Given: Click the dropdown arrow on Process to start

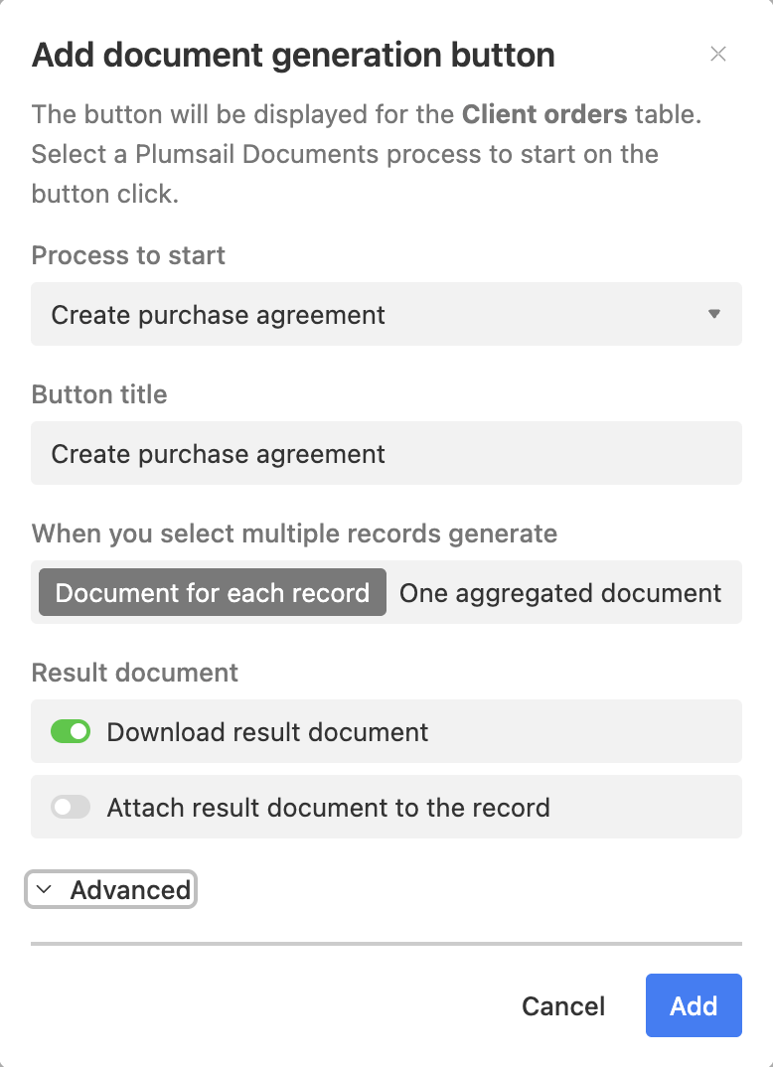Looking at the screenshot, I should point(714,314).
